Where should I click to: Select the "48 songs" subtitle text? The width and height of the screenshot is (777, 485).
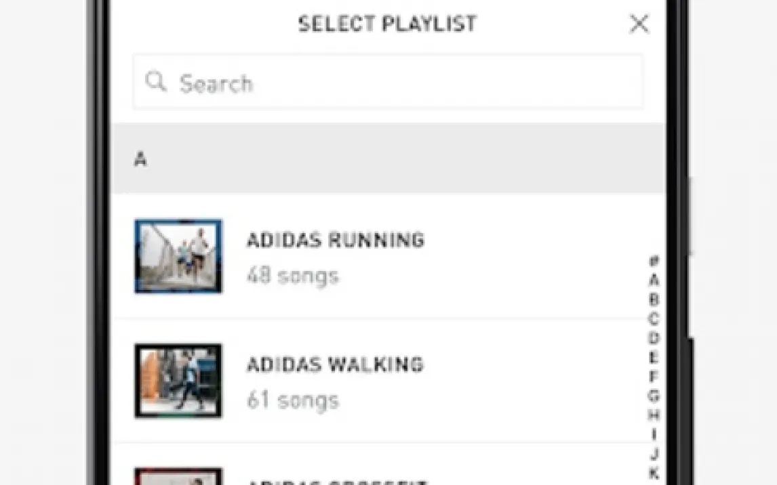[292, 276]
